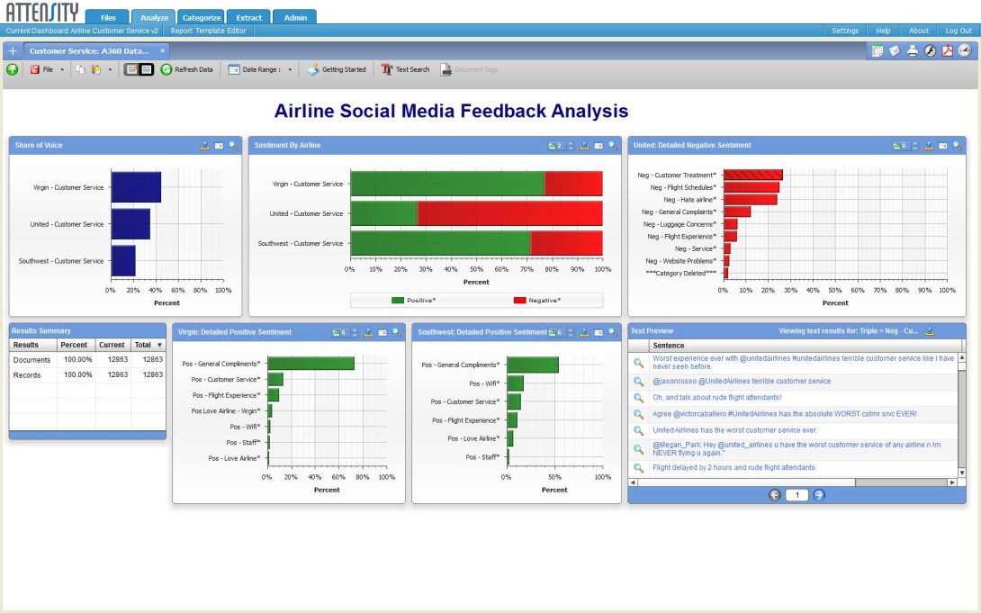This screenshot has height=613, width=981.
Task: Click the Refresh Data toolbar button
Action: [x=187, y=69]
